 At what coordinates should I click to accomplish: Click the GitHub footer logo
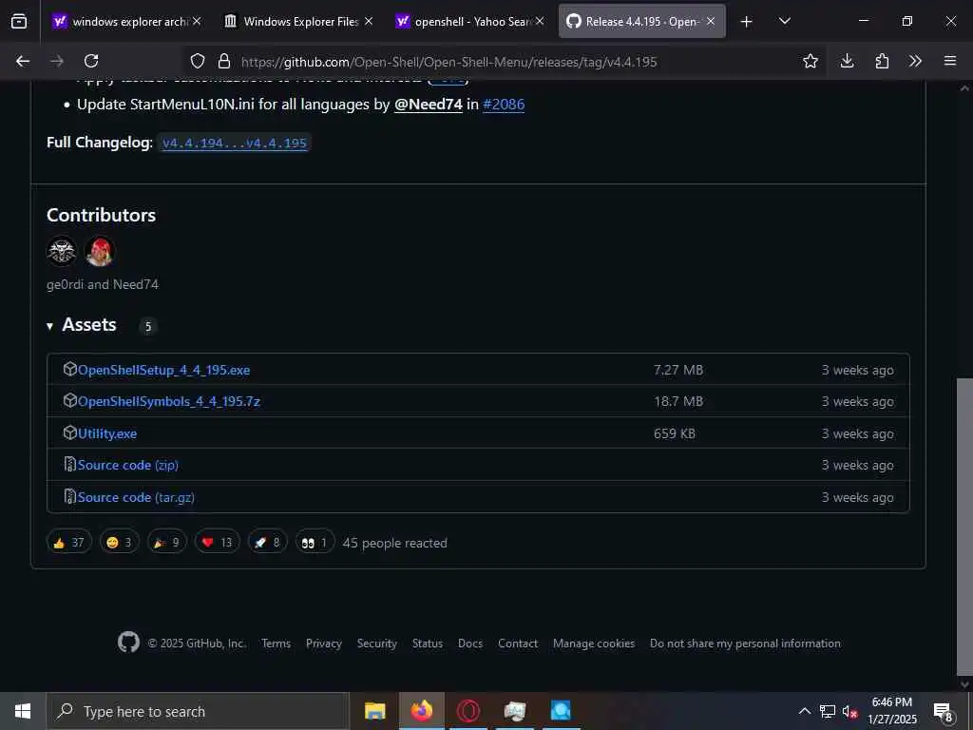coord(128,643)
